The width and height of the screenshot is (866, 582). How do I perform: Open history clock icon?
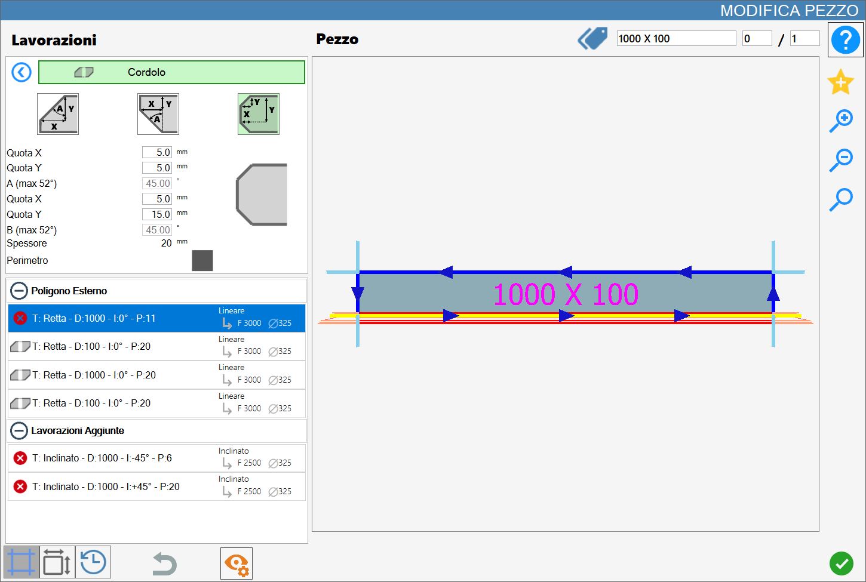tap(93, 562)
